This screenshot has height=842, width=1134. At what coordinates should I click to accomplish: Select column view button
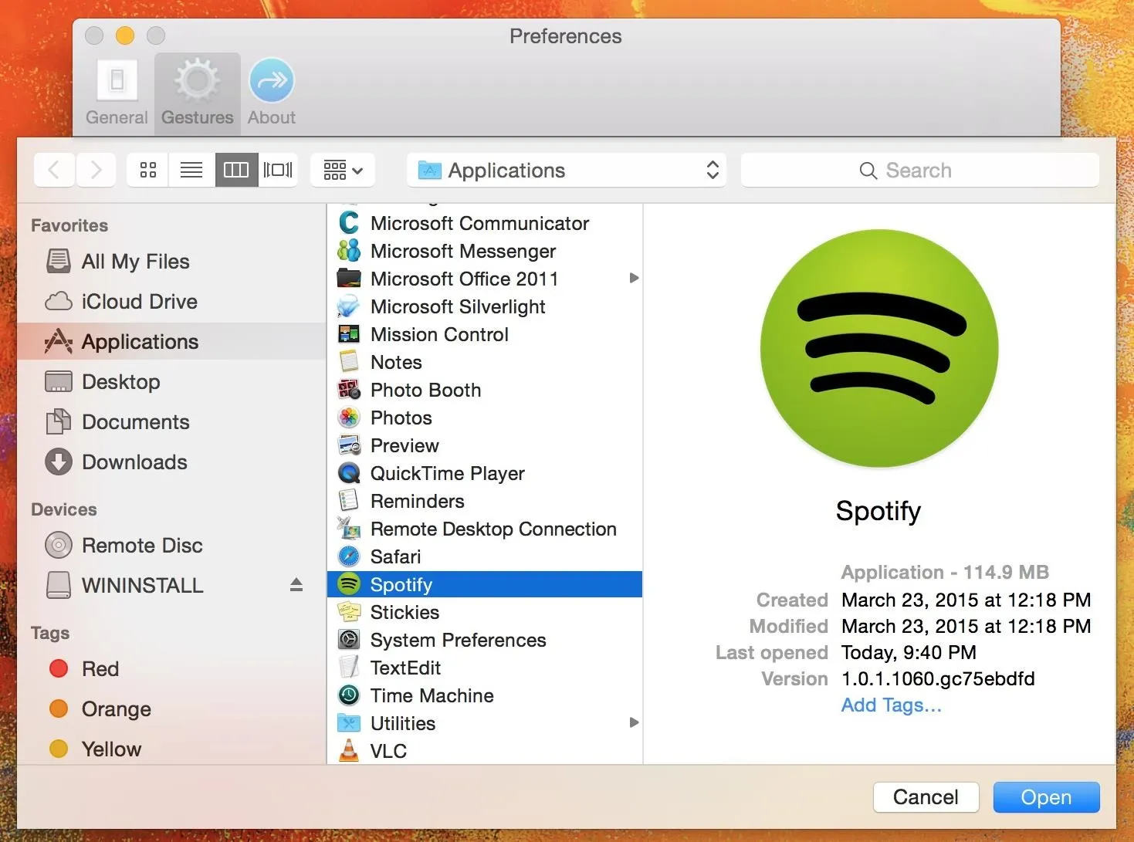(236, 170)
